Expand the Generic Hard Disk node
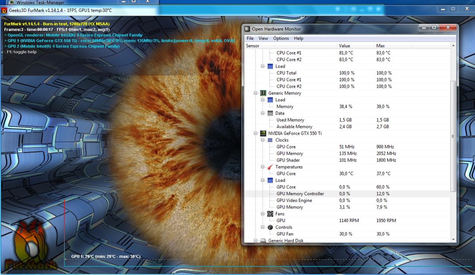 pyautogui.click(x=256, y=241)
